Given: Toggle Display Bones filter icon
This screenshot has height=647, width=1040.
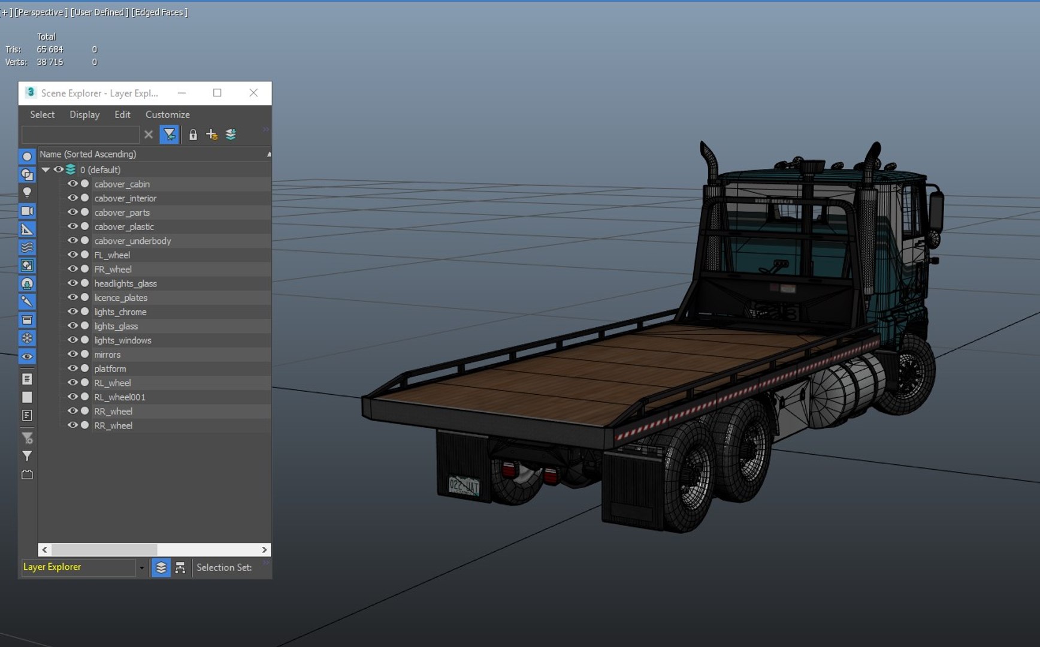Looking at the screenshot, I should (x=27, y=301).
